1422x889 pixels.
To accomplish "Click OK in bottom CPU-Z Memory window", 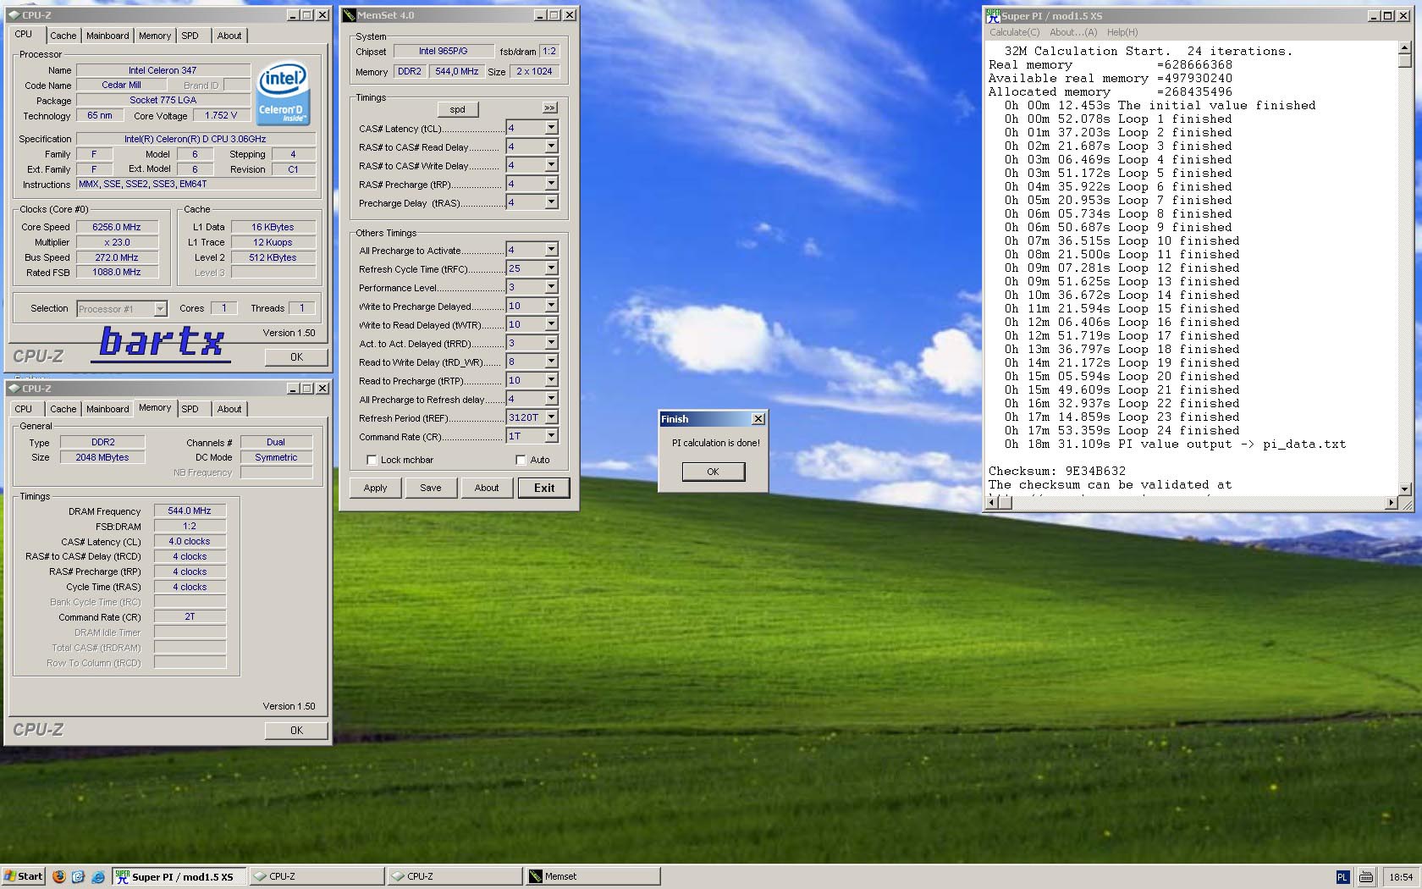I will (296, 731).
